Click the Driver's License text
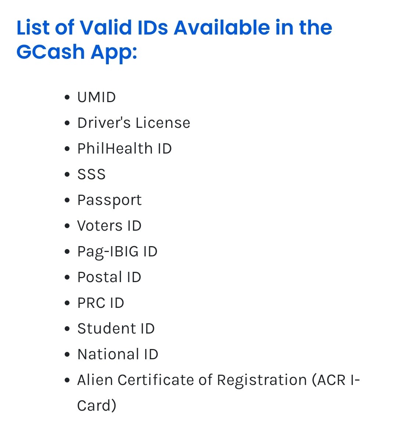The width and height of the screenshot is (397, 432). tap(134, 123)
